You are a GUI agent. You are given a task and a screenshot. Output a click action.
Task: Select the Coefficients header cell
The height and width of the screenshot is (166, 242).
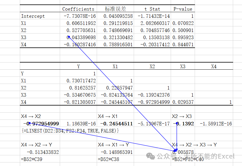78,9
